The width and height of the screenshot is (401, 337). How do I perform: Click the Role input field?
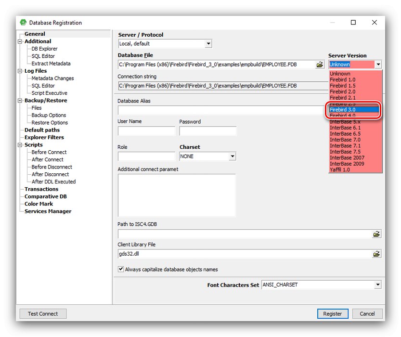pos(146,156)
